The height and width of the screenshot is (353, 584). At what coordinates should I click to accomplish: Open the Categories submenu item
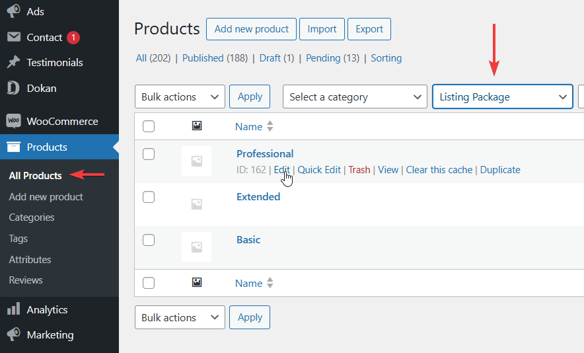coord(32,217)
